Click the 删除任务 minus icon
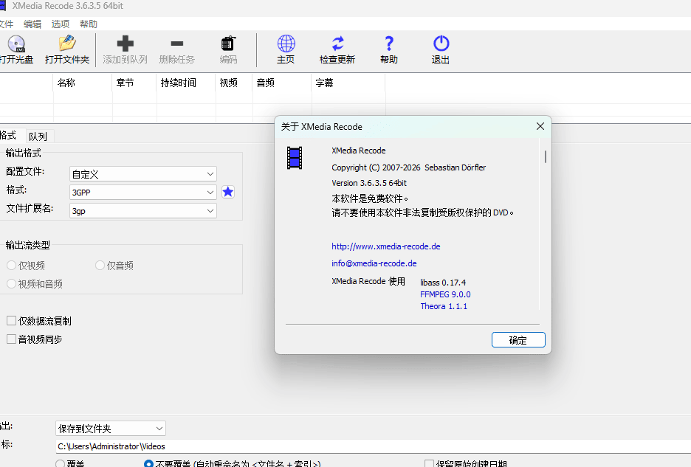Image resolution: width=691 pixels, height=467 pixels. [176, 44]
